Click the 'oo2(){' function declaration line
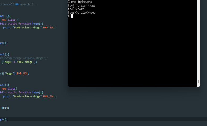Viewport: 207px width, 126px height. point(5,54)
